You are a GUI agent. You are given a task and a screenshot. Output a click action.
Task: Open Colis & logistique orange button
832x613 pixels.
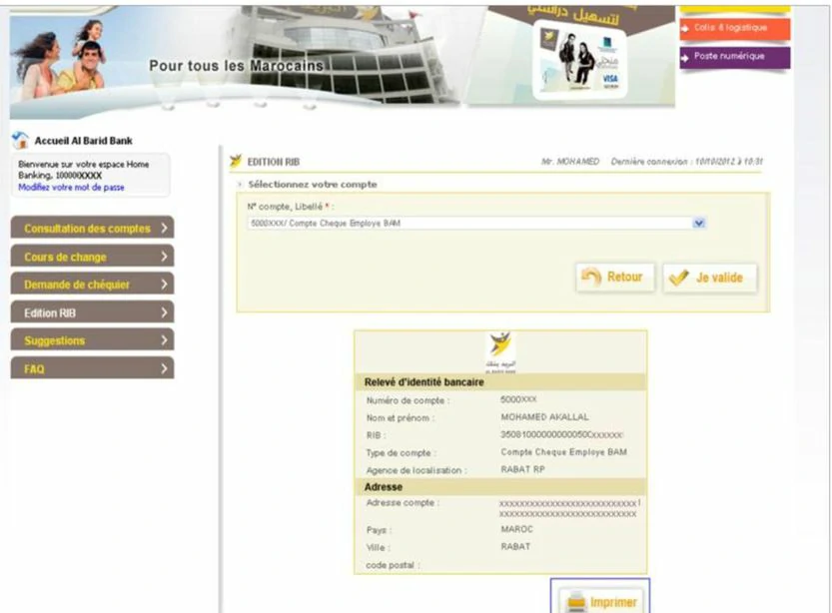(x=735, y=29)
